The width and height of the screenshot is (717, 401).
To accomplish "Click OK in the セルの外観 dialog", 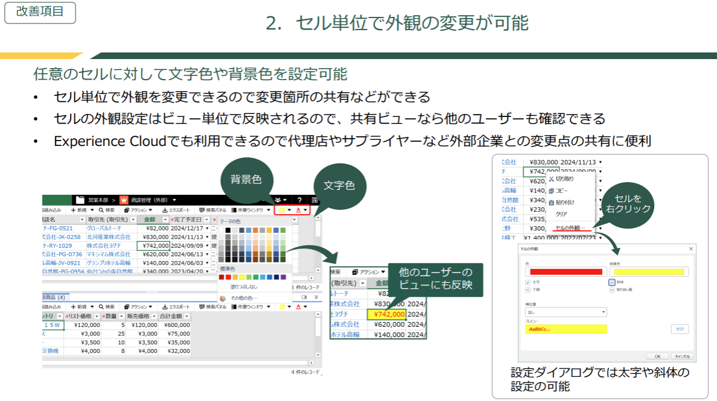I will click(x=657, y=356).
